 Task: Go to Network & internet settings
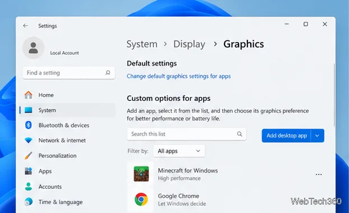pos(67,140)
